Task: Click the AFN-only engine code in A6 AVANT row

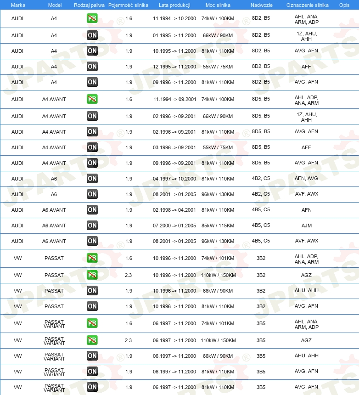Action: pos(306,210)
